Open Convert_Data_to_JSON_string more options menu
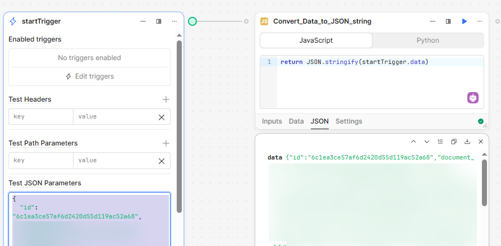Image resolution: width=501 pixels, height=246 pixels. [x=480, y=21]
